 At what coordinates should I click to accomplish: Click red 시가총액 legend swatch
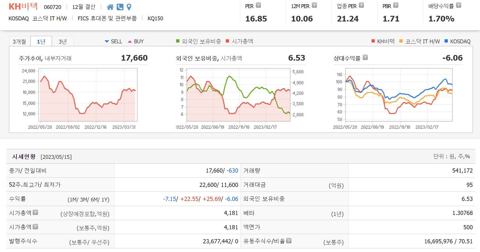tap(227, 41)
